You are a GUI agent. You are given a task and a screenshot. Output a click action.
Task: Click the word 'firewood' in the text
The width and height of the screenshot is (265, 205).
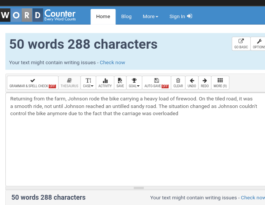(187, 99)
